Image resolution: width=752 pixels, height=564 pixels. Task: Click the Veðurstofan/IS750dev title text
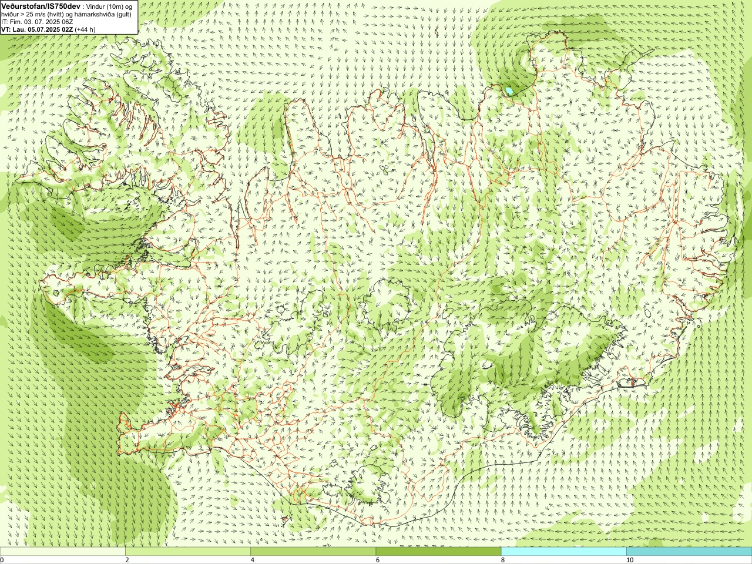pyautogui.click(x=41, y=6)
